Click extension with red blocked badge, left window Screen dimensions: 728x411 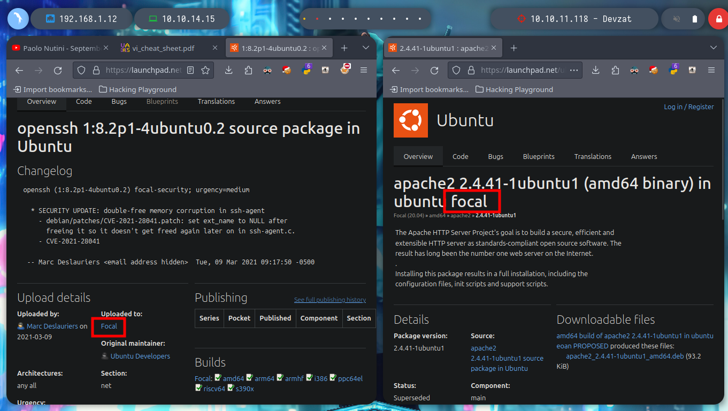coord(346,69)
